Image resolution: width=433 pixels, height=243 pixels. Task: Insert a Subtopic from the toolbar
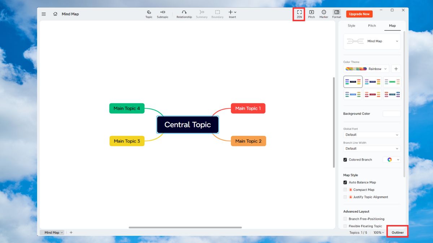162,14
